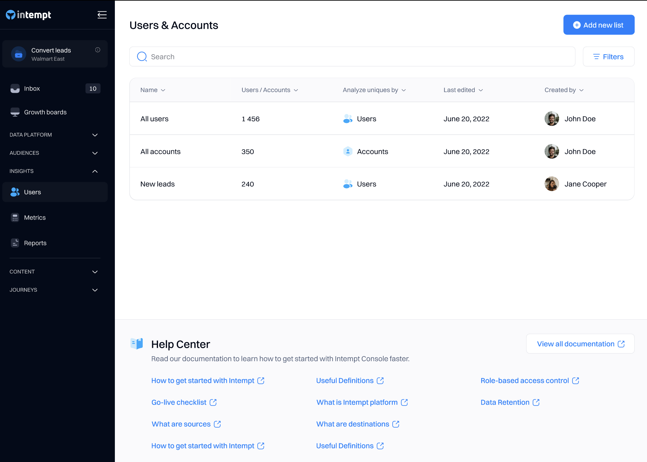Open the Filters button

(608, 57)
